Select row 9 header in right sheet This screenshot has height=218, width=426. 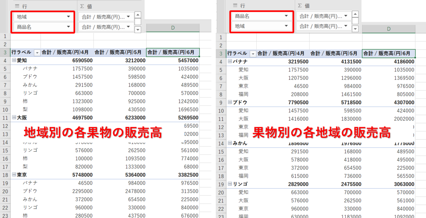221,102
